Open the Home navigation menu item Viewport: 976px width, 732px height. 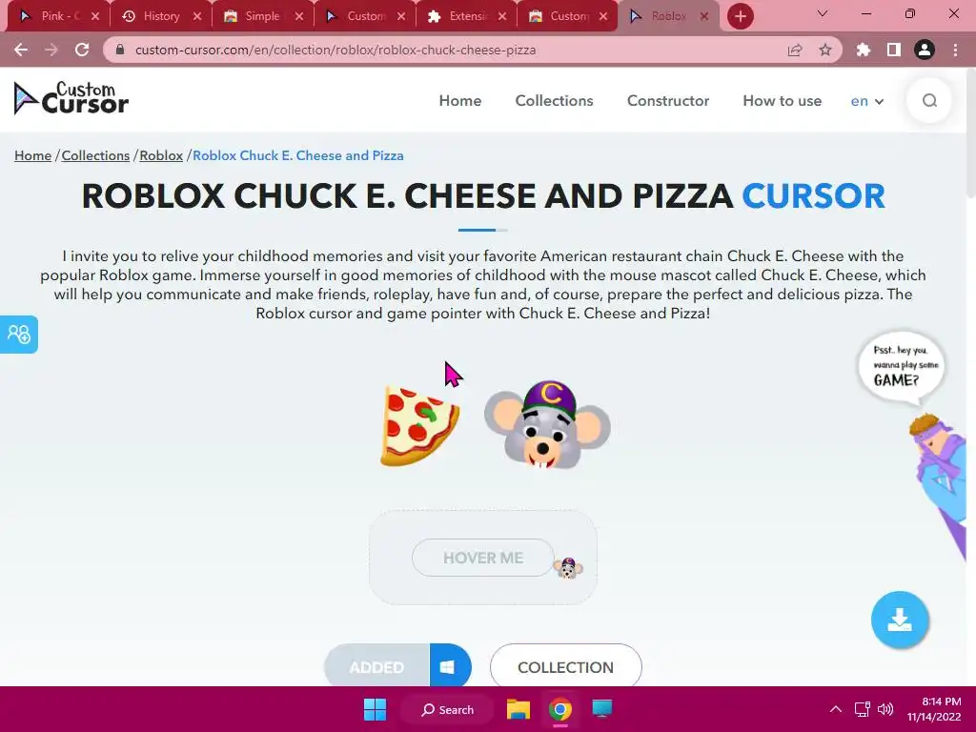pyautogui.click(x=460, y=101)
